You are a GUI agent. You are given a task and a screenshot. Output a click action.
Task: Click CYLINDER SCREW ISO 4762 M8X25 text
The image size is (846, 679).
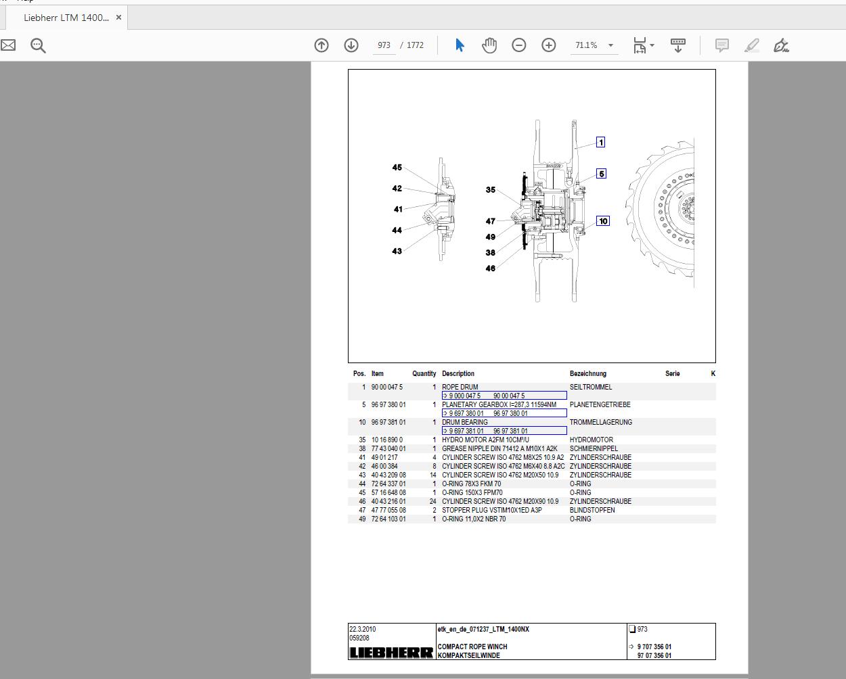tap(503, 457)
